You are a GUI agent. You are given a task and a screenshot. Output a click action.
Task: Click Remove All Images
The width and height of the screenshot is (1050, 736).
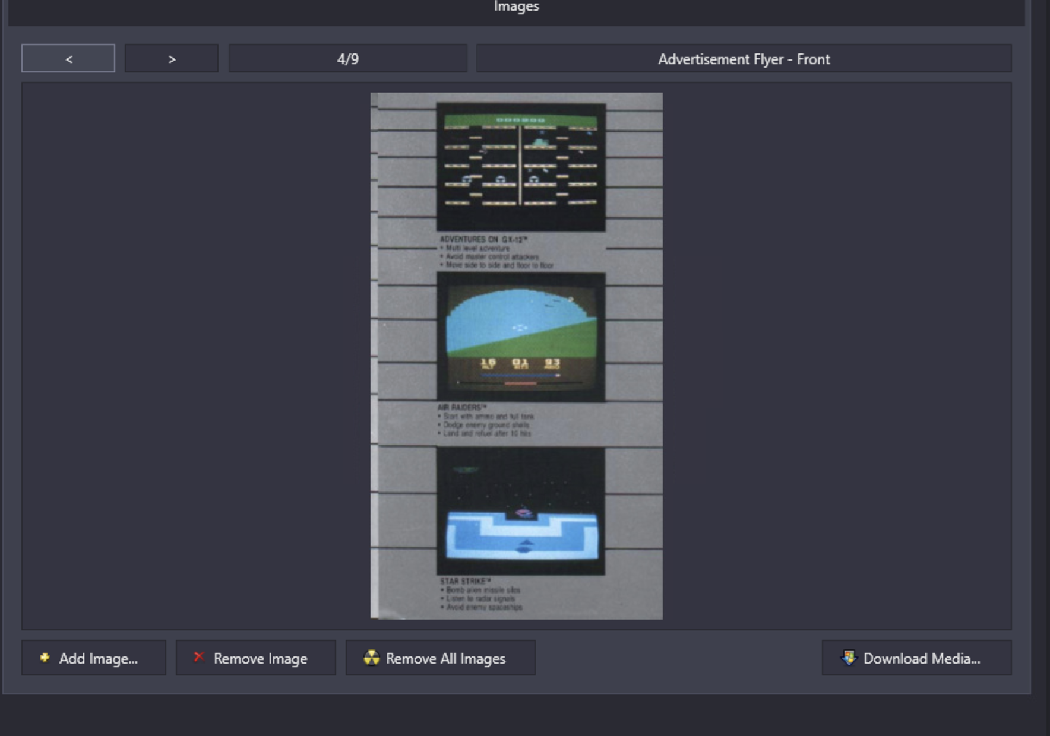click(441, 658)
